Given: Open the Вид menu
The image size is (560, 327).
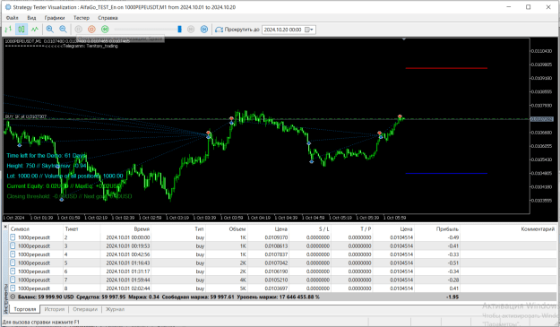Looking at the screenshot, I should (31, 18).
